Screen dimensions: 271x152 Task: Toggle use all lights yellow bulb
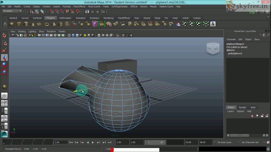pyautogui.click(x=85, y=35)
